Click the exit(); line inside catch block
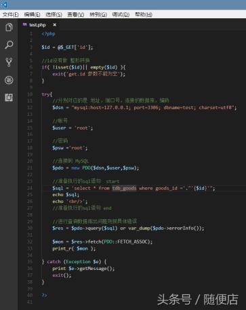This screenshot has width=246, height=310. point(62,275)
